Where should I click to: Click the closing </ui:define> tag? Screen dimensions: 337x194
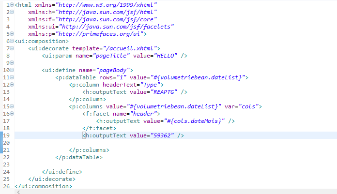pos(62,172)
